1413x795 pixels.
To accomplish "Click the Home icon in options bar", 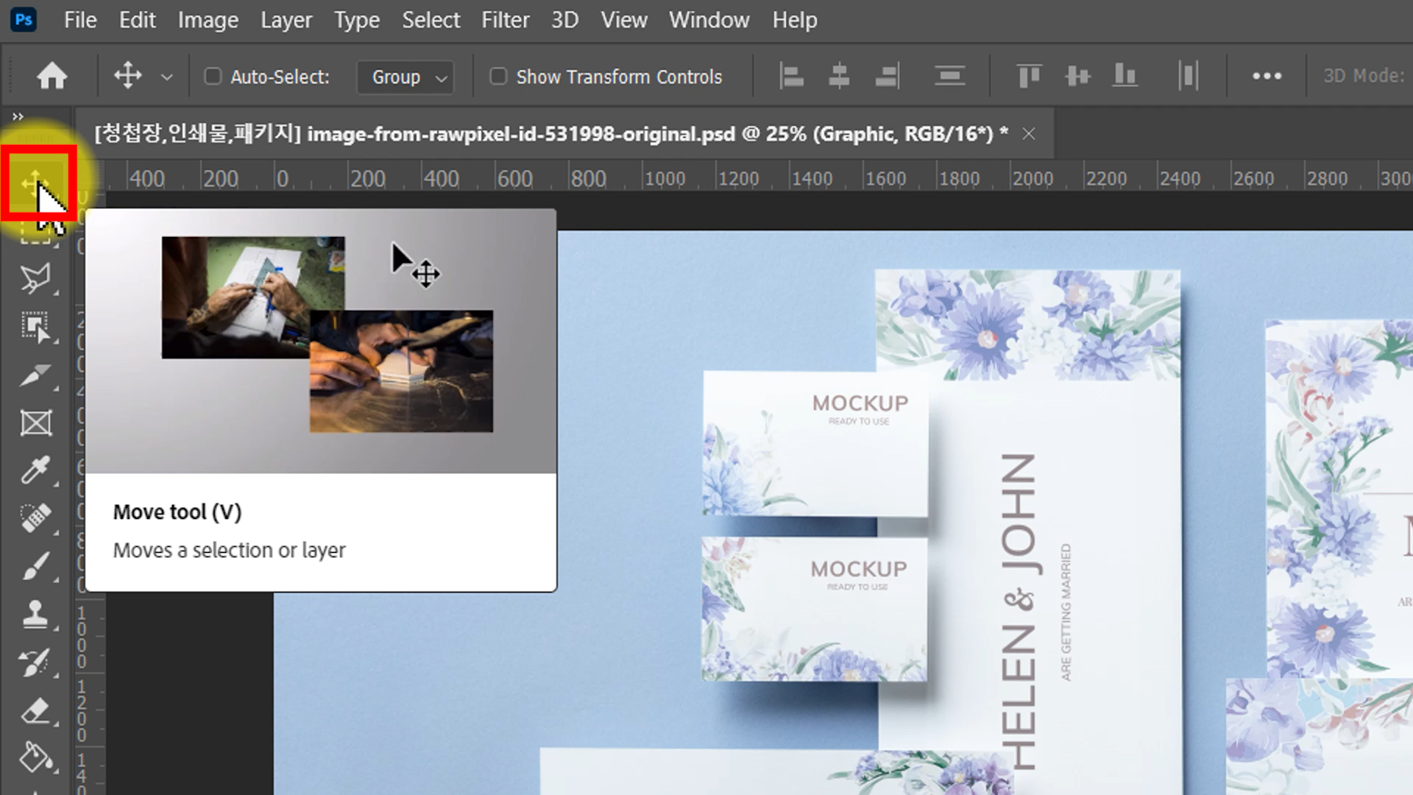I will click(x=52, y=76).
